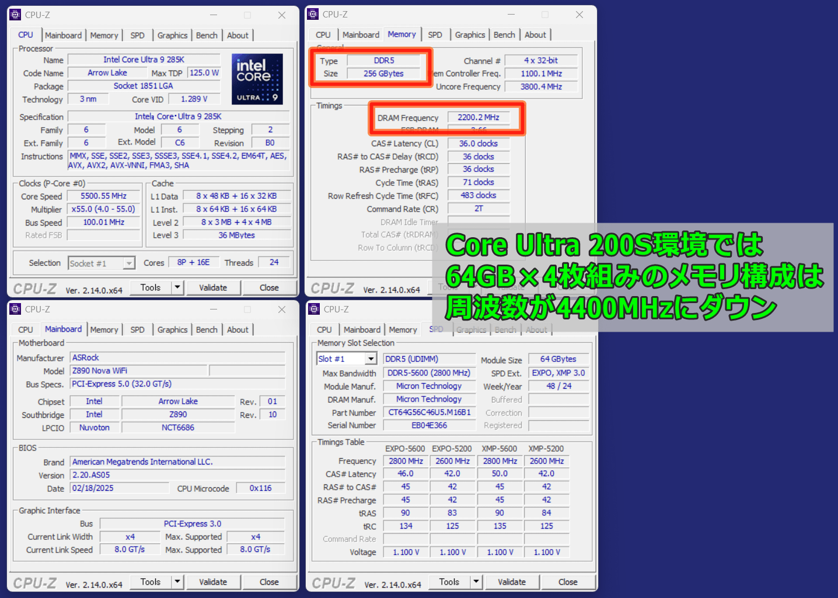838x598 pixels.
Task: Open the SPD tab in the Memory window
Action: tap(435, 35)
